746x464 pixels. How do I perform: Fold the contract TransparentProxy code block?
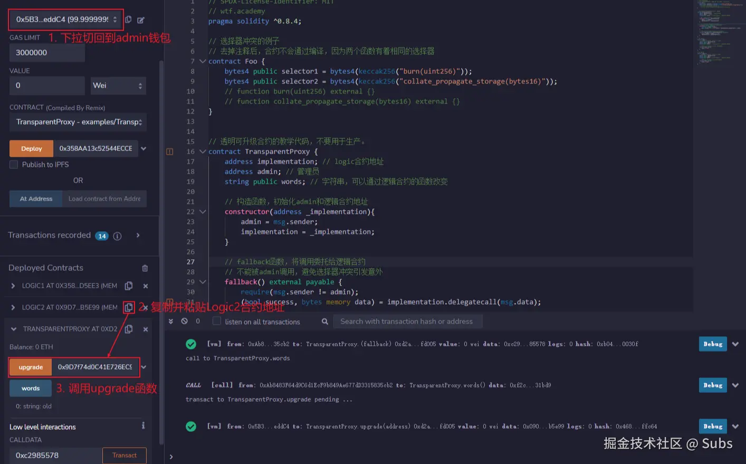point(203,151)
